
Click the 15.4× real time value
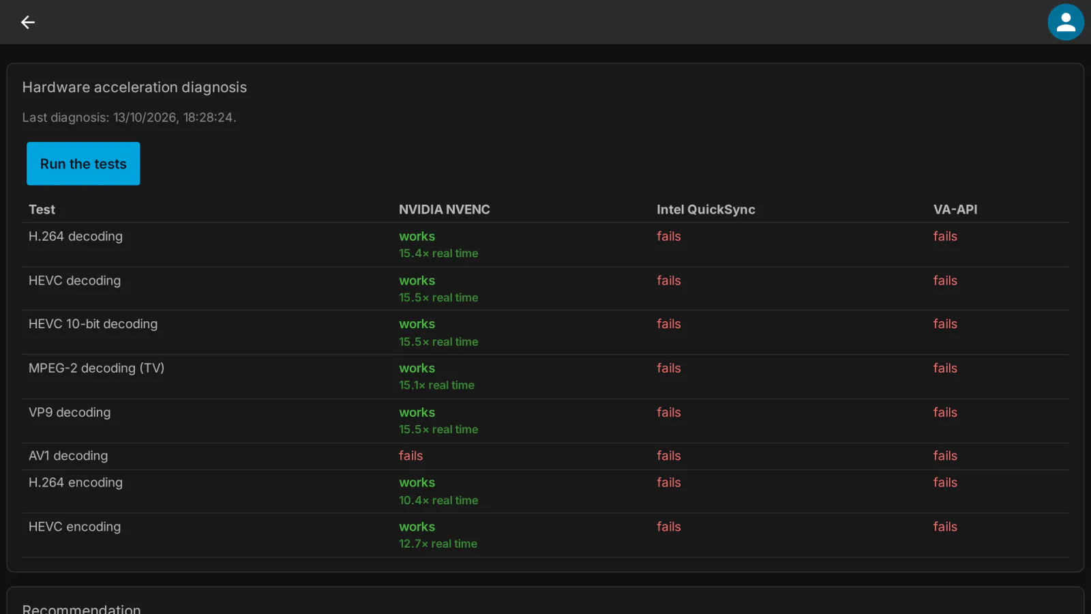[x=438, y=253]
